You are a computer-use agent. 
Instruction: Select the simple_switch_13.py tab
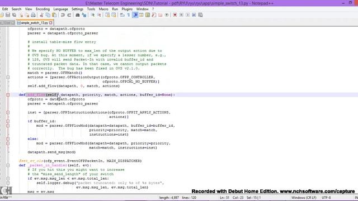tap(34, 23)
